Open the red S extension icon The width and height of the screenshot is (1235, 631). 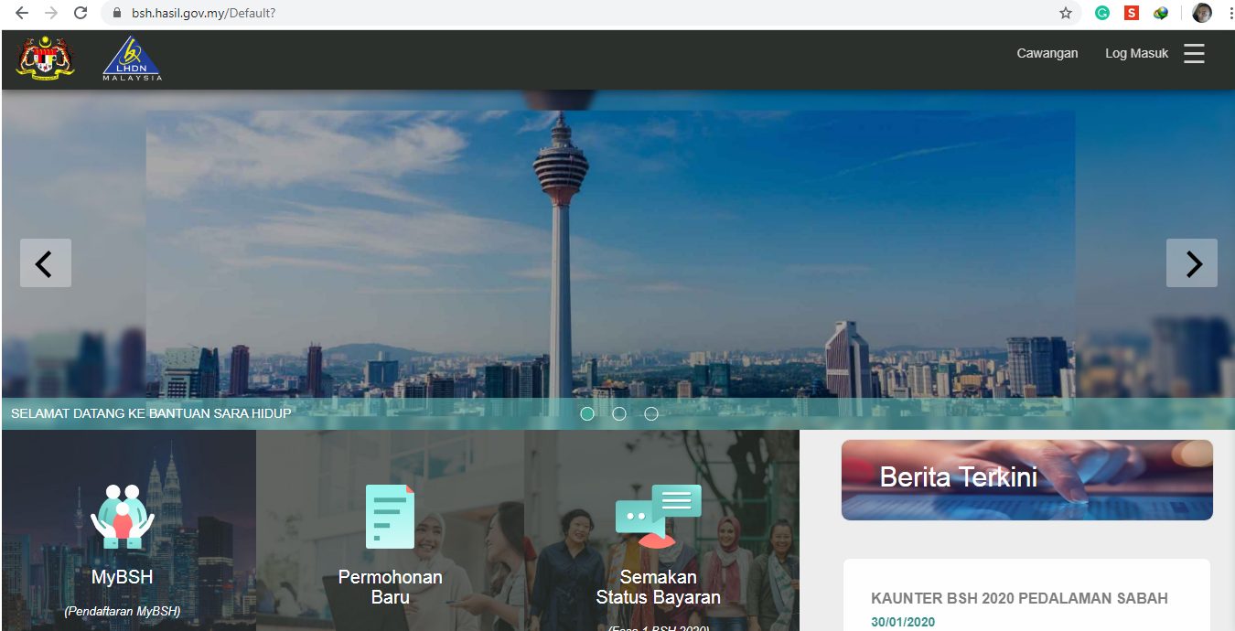coord(1132,13)
